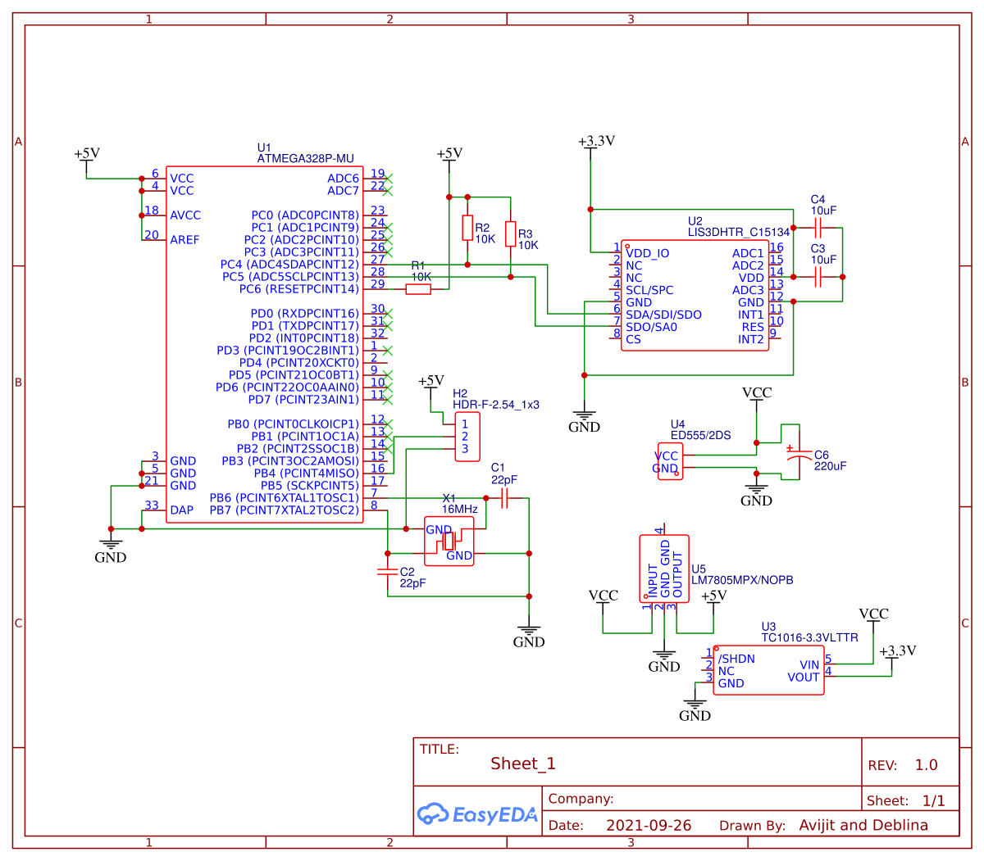Click the LIS3DHTR_C15134 part label

tap(739, 233)
